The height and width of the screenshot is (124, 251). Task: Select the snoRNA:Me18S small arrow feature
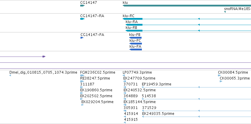point(225,12)
